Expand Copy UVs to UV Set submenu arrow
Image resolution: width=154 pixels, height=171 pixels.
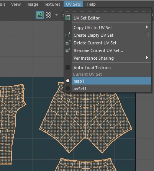147,27
